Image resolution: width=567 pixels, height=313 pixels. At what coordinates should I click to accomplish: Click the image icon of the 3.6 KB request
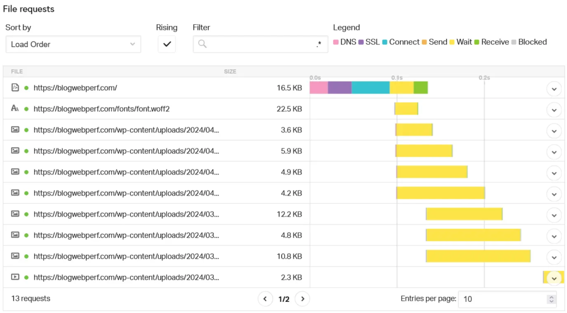(x=15, y=130)
